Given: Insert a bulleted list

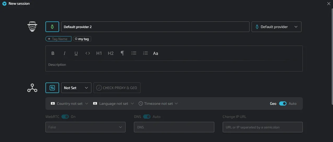Looking at the screenshot, I should [134, 53].
